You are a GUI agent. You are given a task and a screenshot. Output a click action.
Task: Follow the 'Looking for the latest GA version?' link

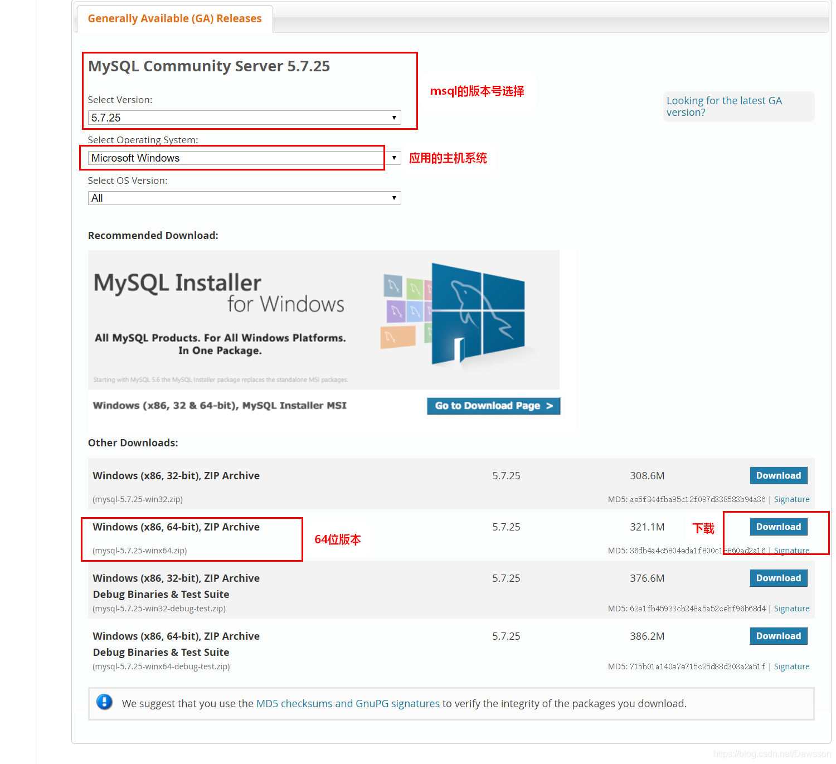[x=724, y=106]
